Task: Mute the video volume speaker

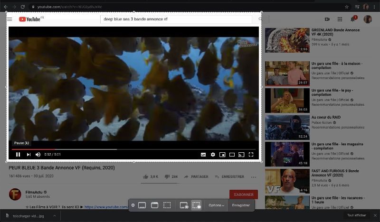Action: coord(38,155)
